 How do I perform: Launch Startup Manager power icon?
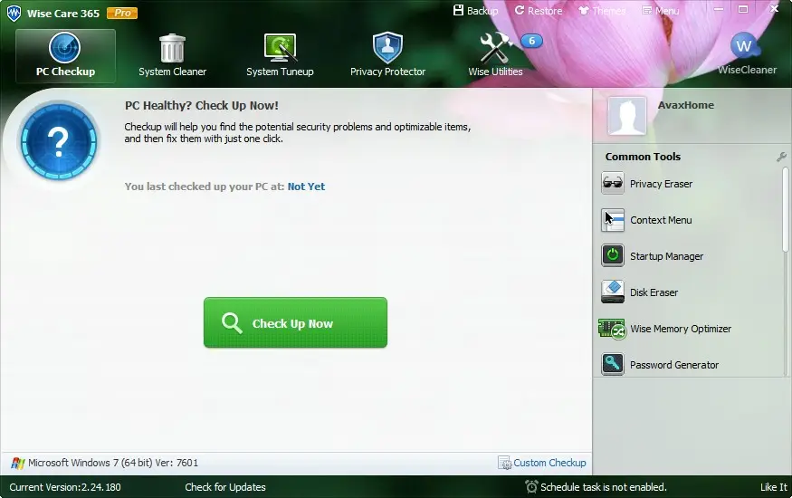click(613, 255)
